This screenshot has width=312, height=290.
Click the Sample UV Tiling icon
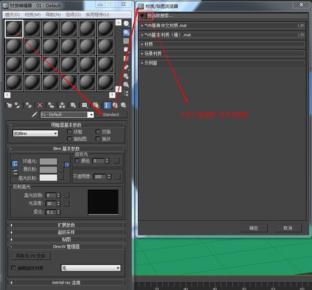[126, 49]
